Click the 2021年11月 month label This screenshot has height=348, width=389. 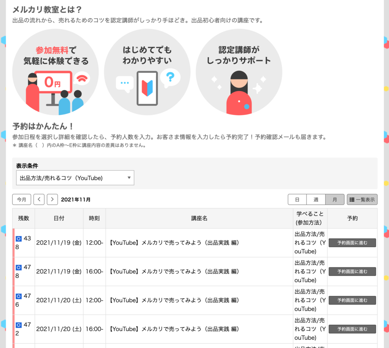point(76,199)
